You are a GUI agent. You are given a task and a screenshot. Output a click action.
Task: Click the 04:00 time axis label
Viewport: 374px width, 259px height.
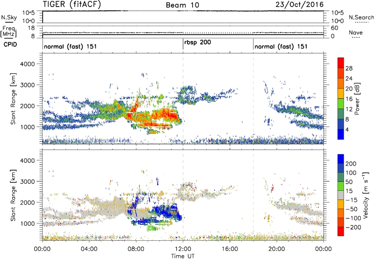(89, 249)
